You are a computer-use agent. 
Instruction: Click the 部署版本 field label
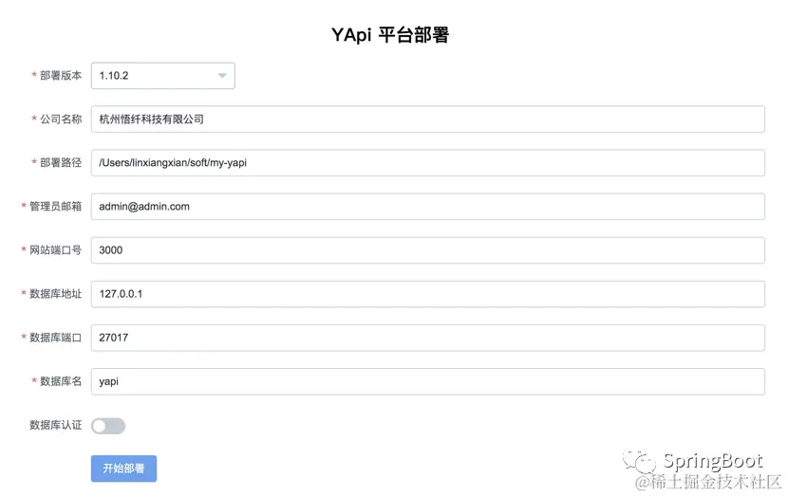tap(61, 75)
